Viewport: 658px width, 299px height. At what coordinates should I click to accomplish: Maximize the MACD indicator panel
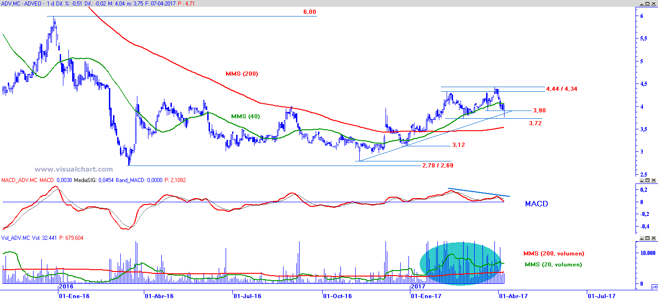647,180
